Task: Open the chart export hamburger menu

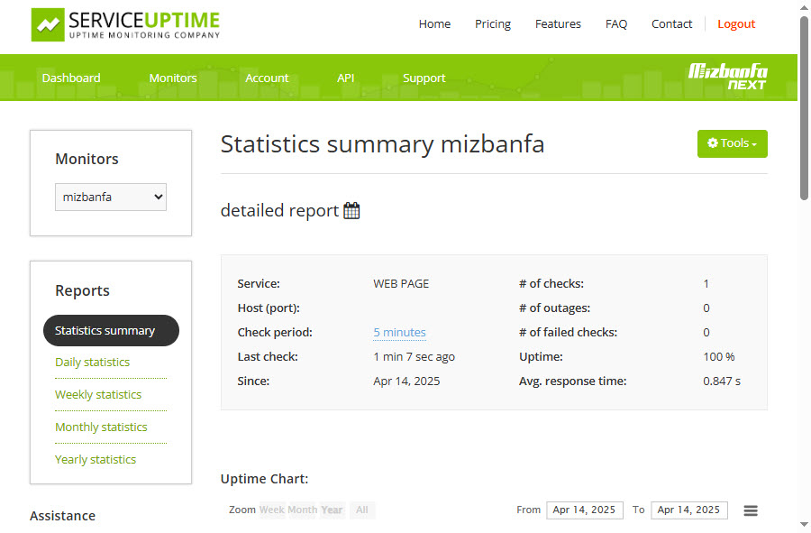Action: [x=751, y=510]
